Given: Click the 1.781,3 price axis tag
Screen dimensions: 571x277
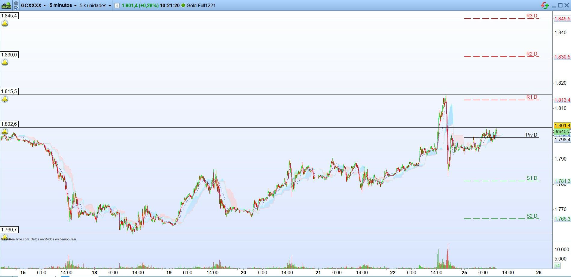Looking at the screenshot, I should tap(562, 181).
